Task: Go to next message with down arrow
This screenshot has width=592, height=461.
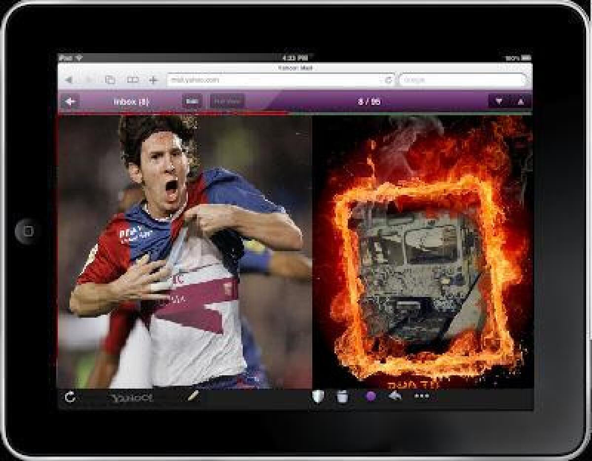Action: coord(499,101)
